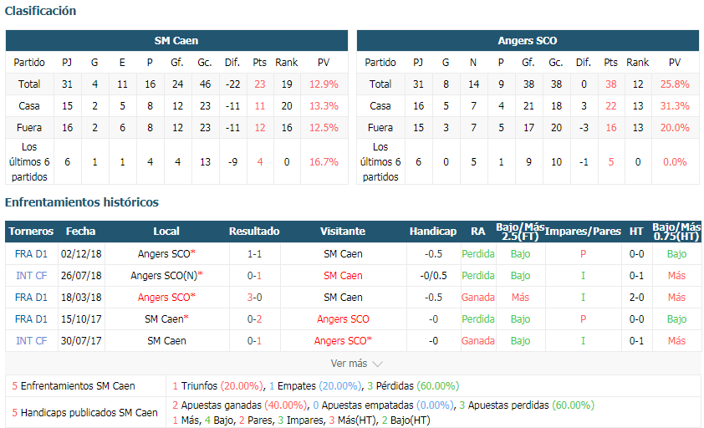Click the 'Handicap' column header
704x428 pixels.
point(433,232)
